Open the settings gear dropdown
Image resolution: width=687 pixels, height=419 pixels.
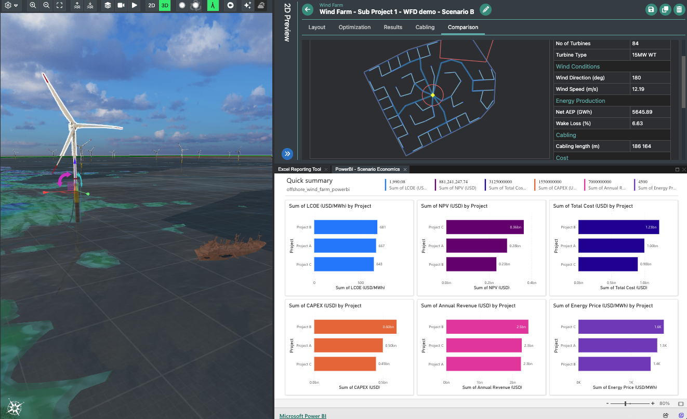point(11,5)
